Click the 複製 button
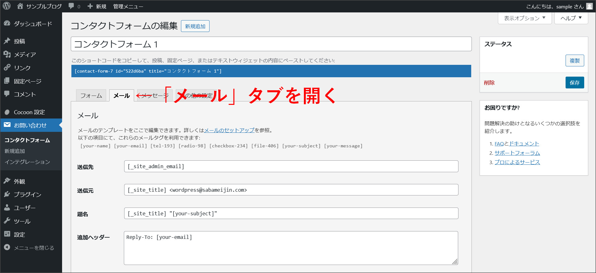Screen dimensions: 596x273 [x=574, y=60]
